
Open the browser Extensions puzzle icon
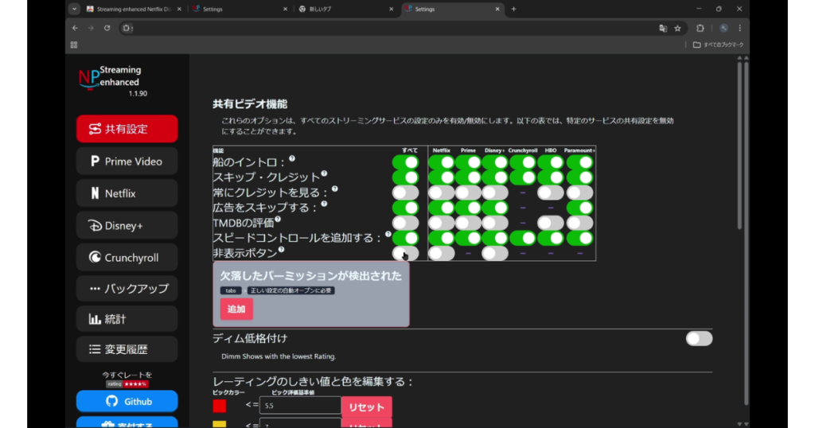point(700,28)
